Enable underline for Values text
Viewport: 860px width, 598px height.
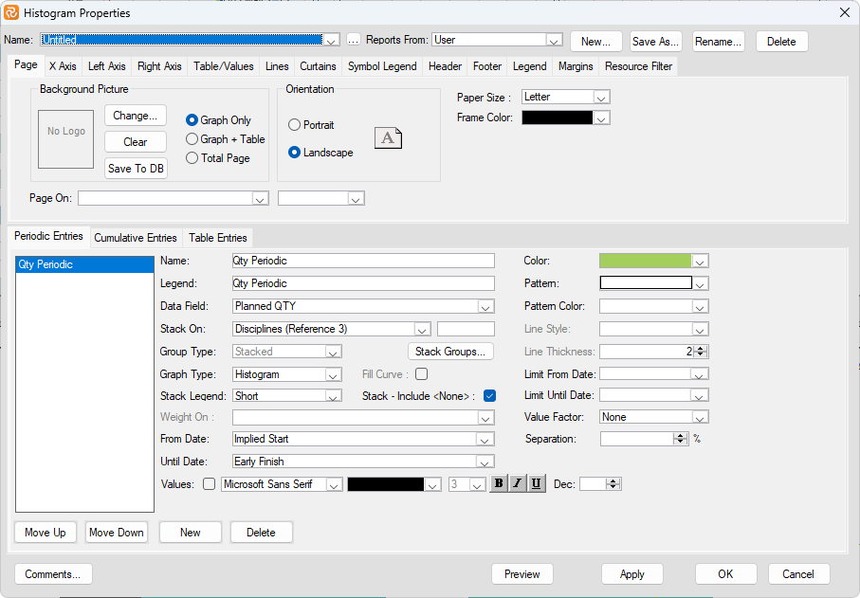point(536,483)
